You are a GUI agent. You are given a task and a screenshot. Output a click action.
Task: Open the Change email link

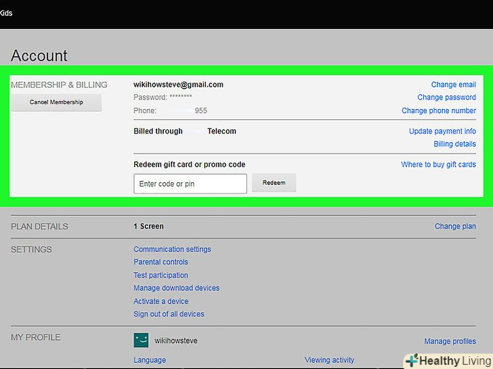[x=453, y=85]
